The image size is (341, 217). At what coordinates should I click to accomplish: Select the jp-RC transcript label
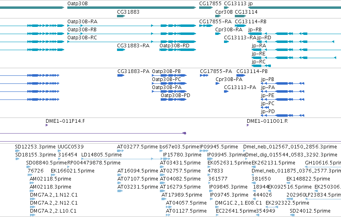point(258,62)
